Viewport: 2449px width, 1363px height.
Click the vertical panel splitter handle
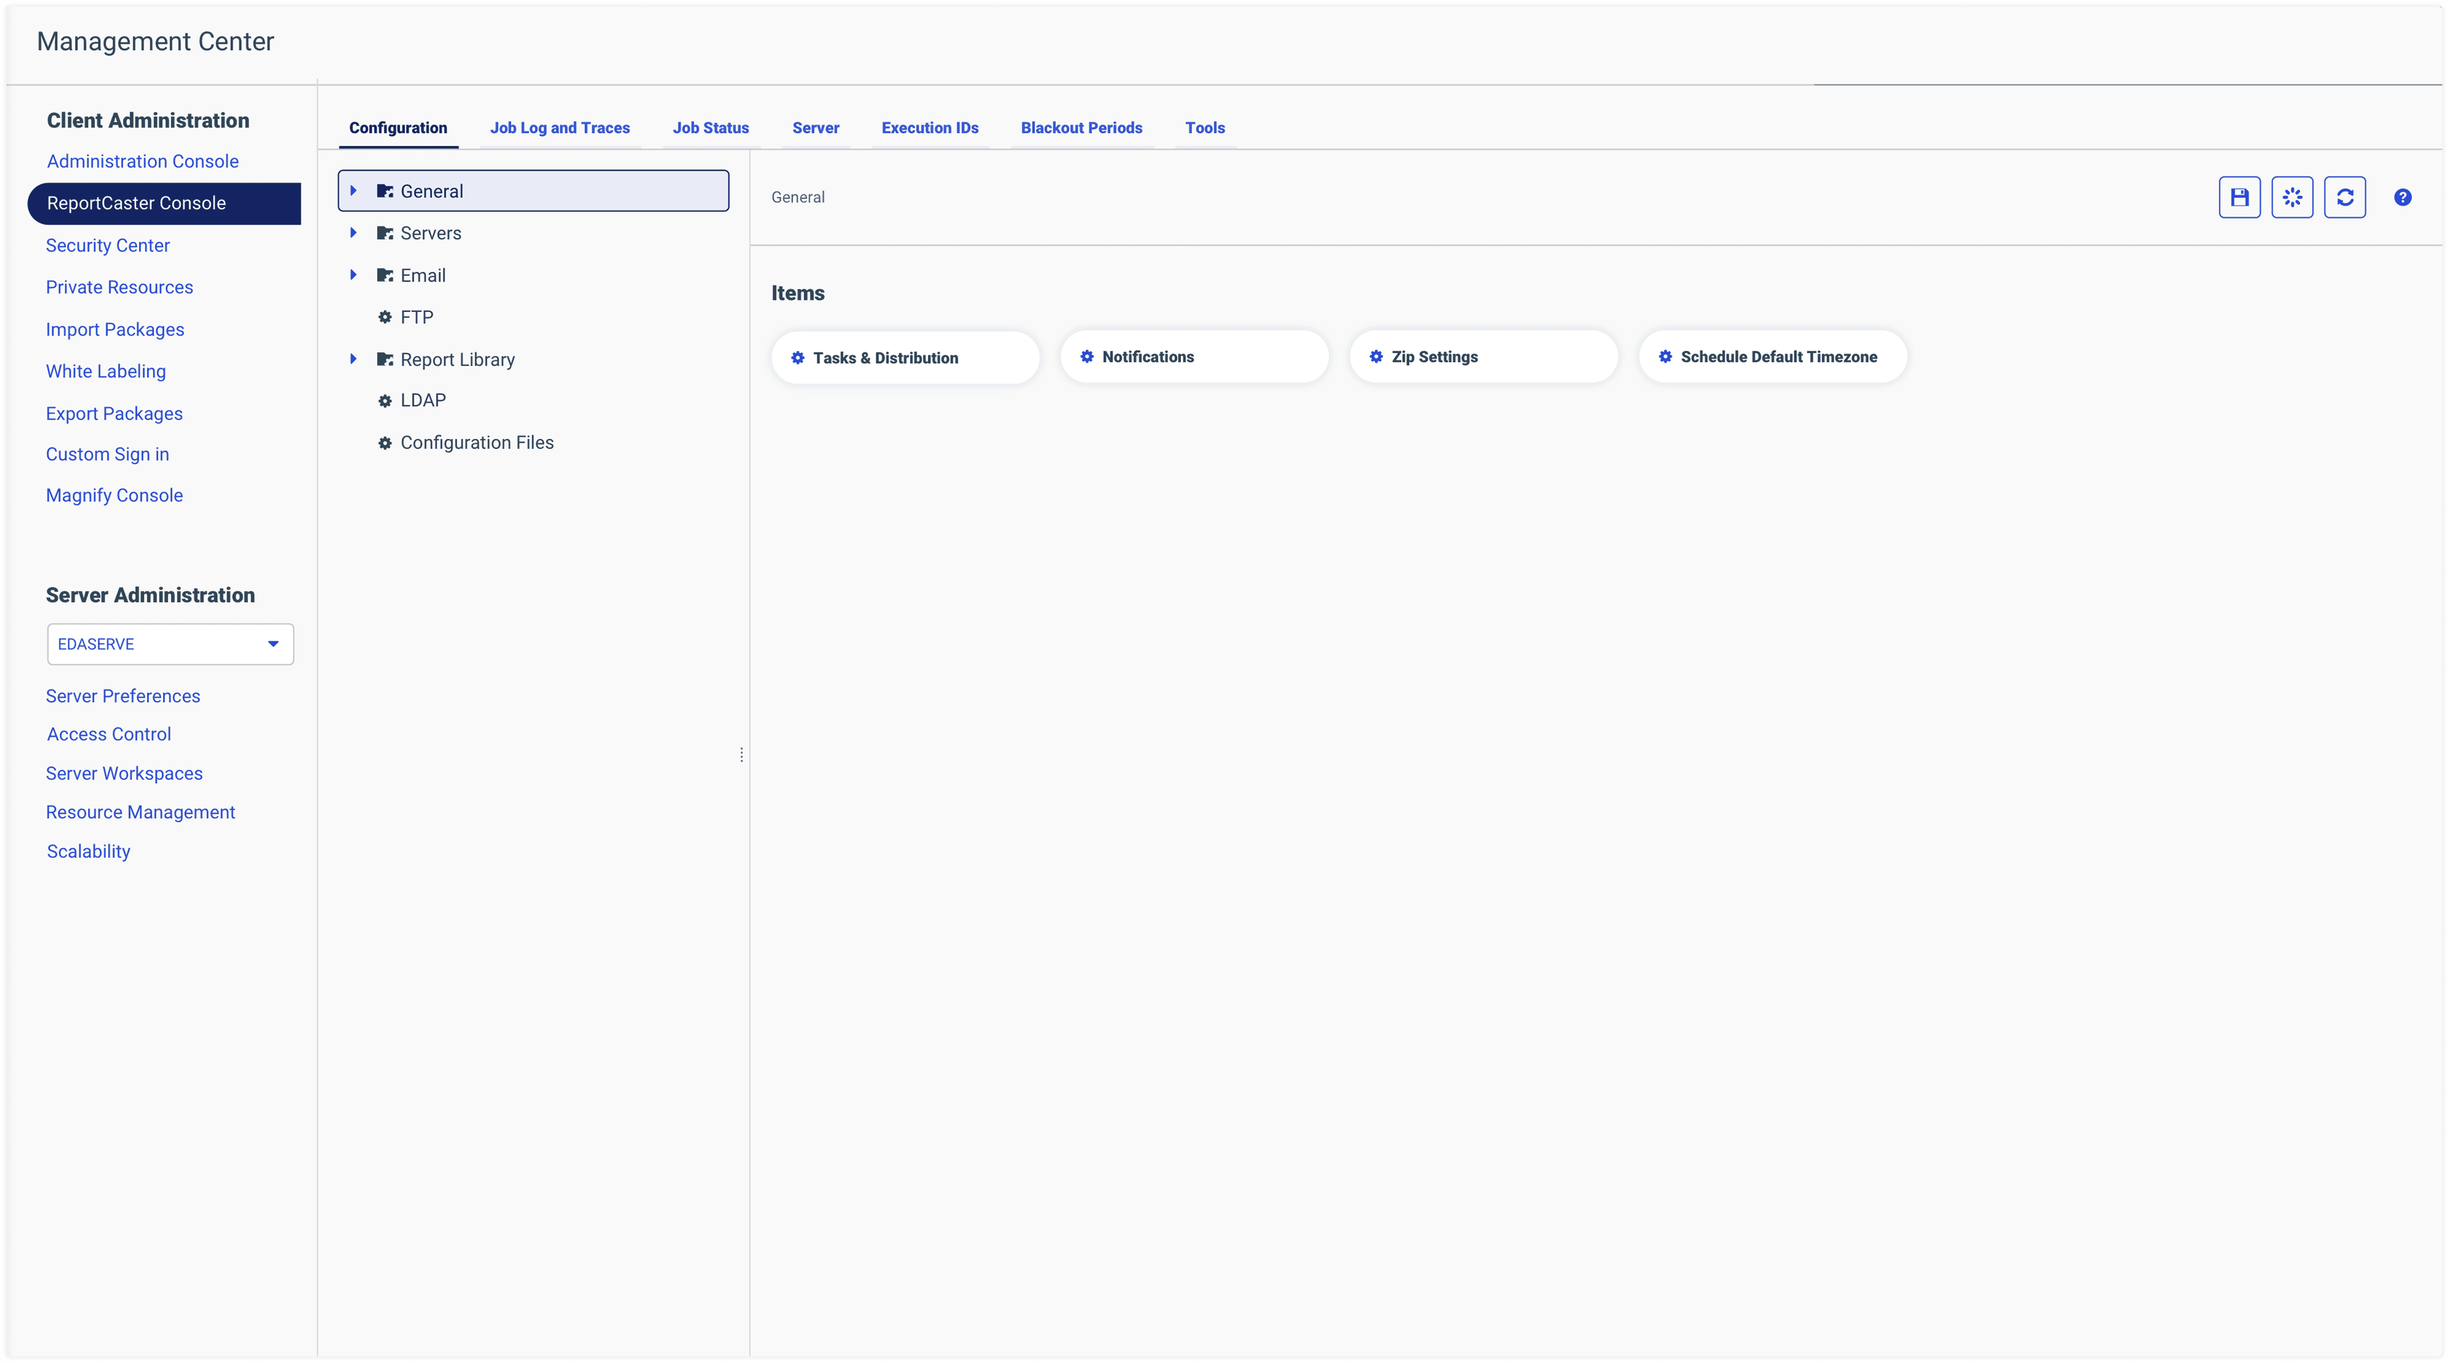(742, 754)
